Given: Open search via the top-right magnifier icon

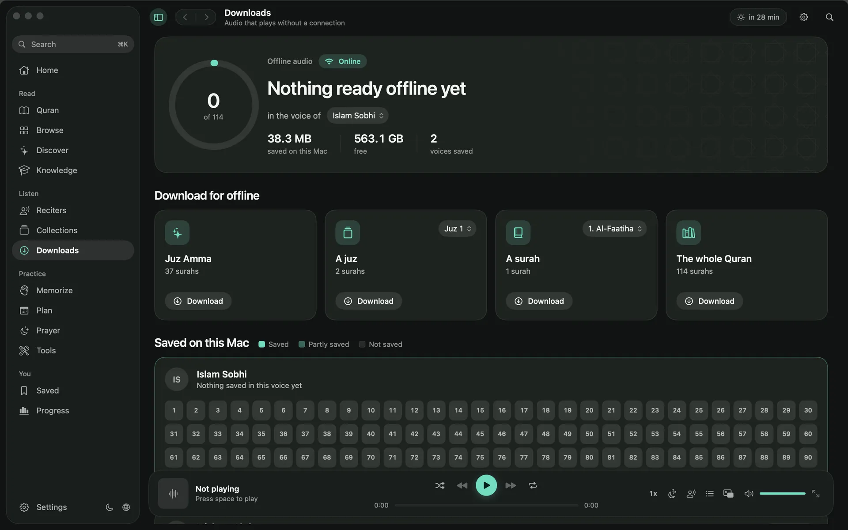Looking at the screenshot, I should click(829, 17).
